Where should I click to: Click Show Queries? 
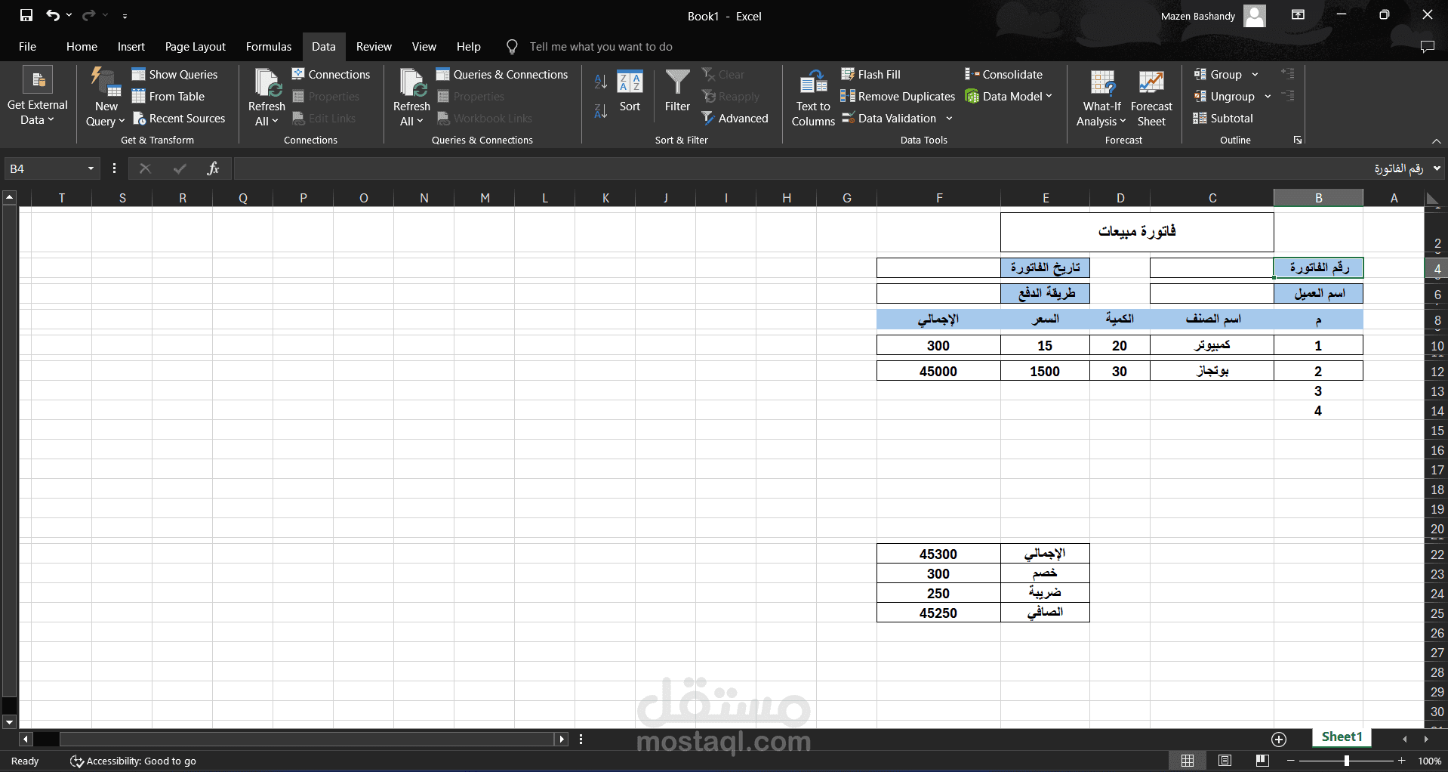(175, 75)
